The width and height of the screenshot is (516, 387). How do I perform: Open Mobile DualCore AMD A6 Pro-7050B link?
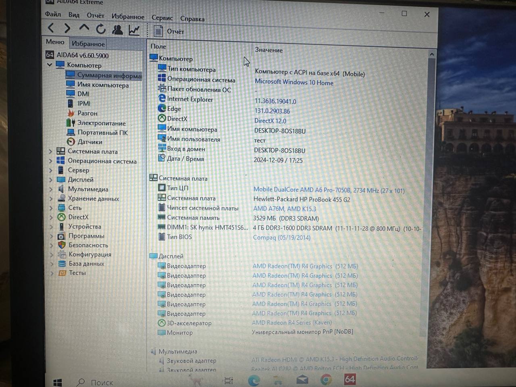329,190
